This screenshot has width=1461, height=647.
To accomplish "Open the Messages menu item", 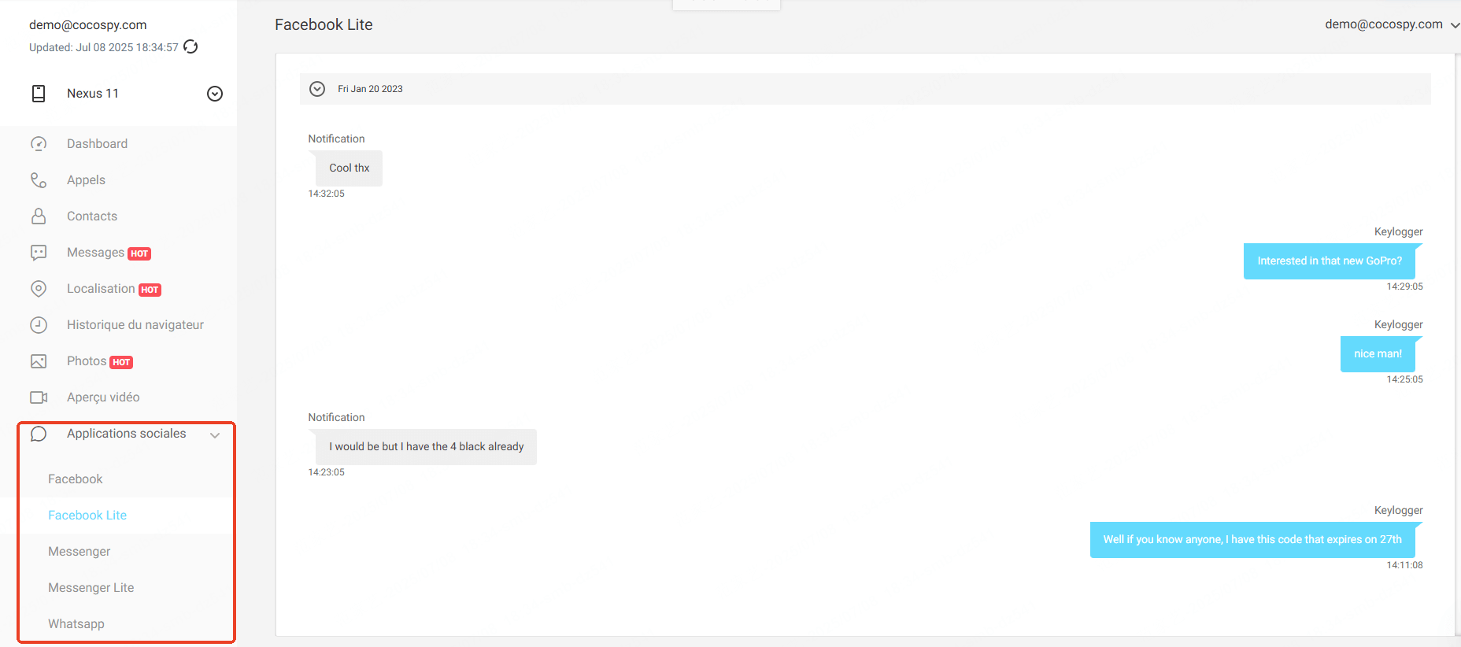I will [x=95, y=253].
